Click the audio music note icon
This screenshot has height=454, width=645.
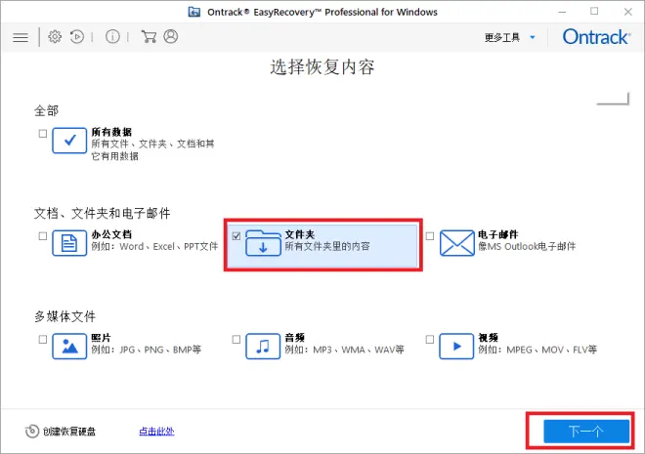[x=263, y=347]
